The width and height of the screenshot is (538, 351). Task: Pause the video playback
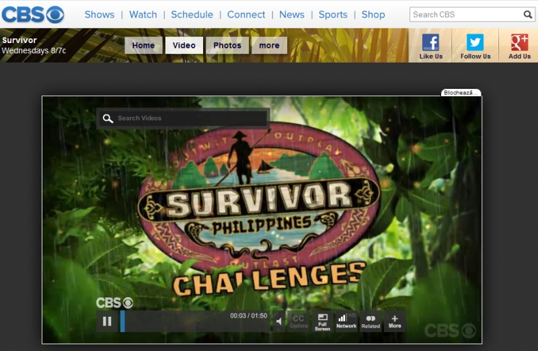(107, 321)
